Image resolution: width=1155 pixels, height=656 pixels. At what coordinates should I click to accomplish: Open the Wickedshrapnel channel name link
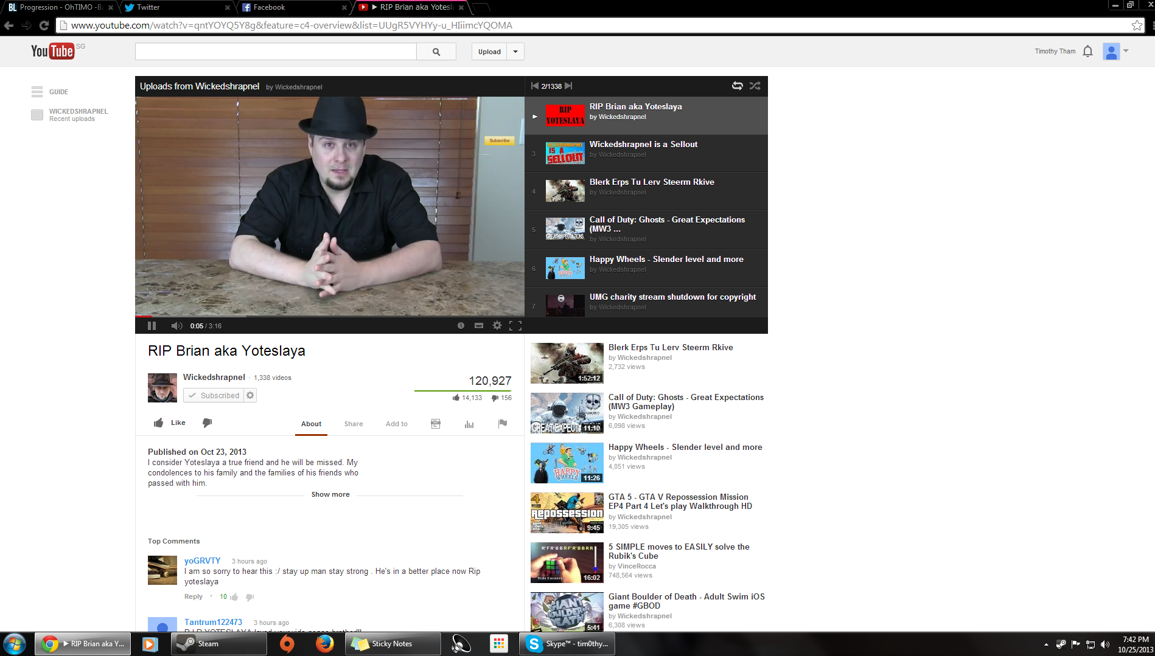click(x=214, y=377)
